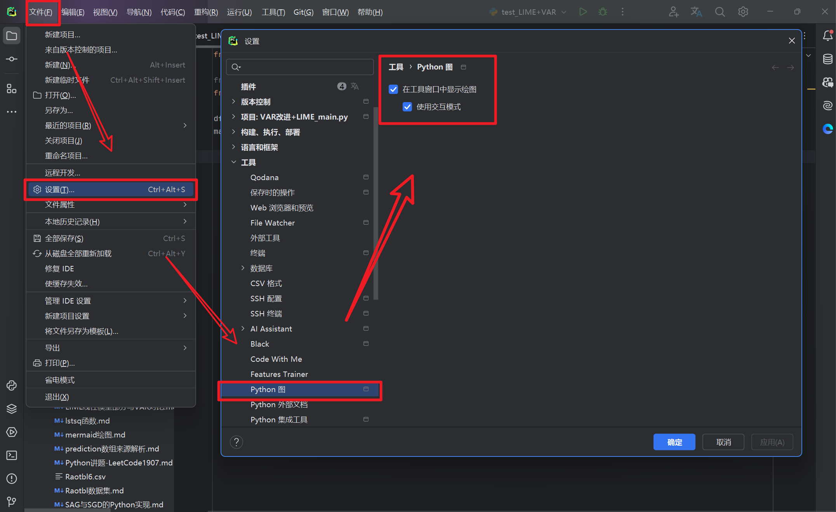Screen dimensions: 836x512
Task: Select the Python 图 settings item
Action: click(x=300, y=389)
